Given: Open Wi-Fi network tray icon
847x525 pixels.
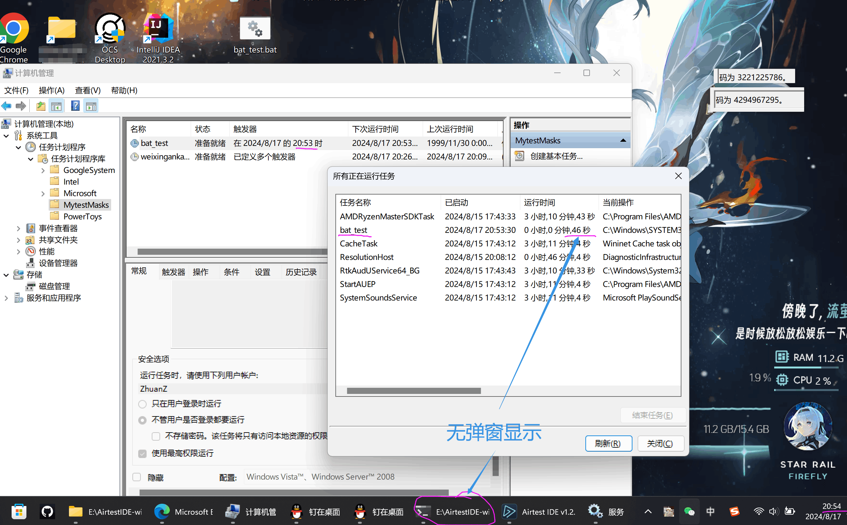Looking at the screenshot, I should click(x=758, y=511).
